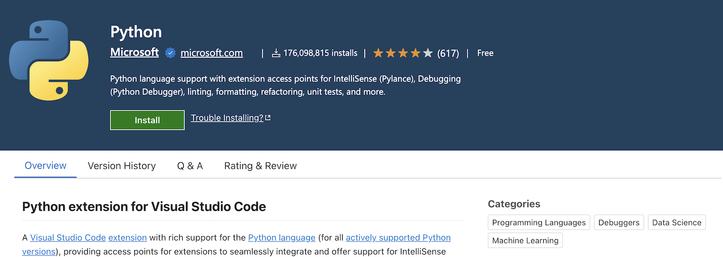Click the external link icon beside Trouble Installing
This screenshot has width=723, height=257.
pos(268,118)
